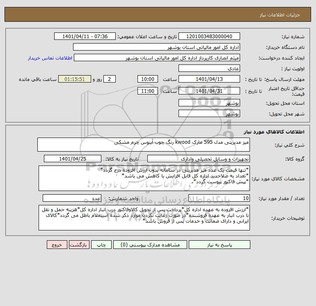Click the خروج exit button
The image size is (316, 306).
pos(57,245)
